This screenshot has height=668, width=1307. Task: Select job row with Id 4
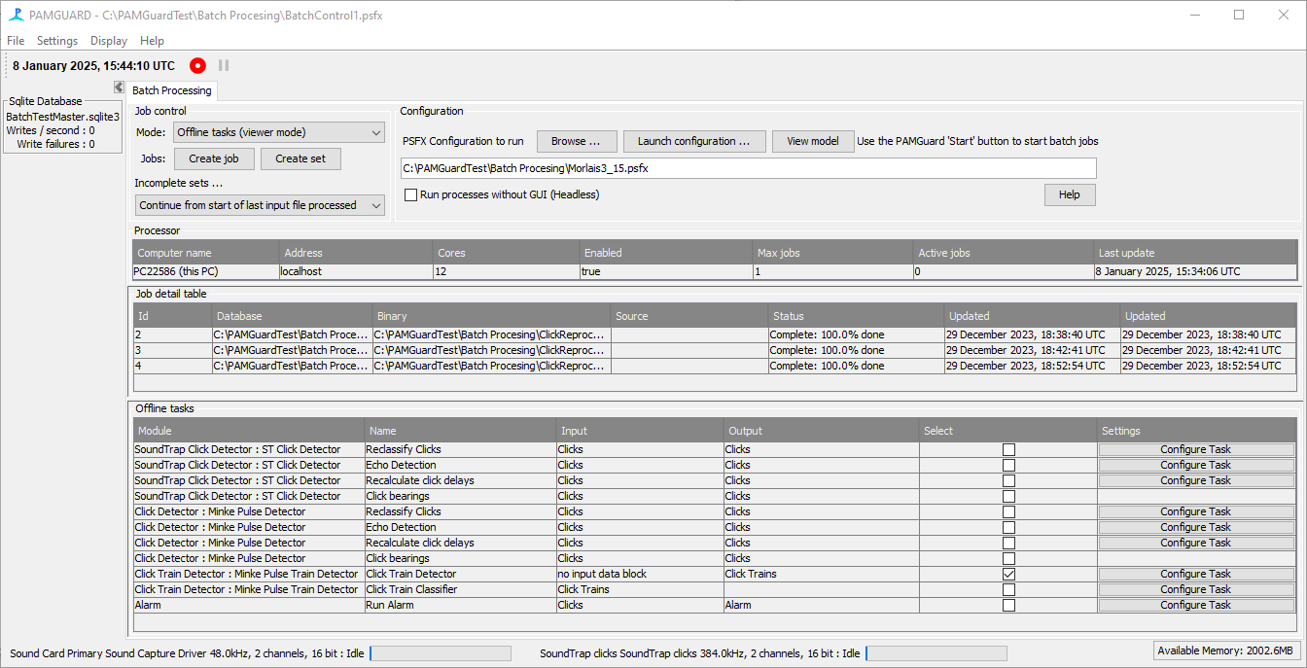(715, 366)
